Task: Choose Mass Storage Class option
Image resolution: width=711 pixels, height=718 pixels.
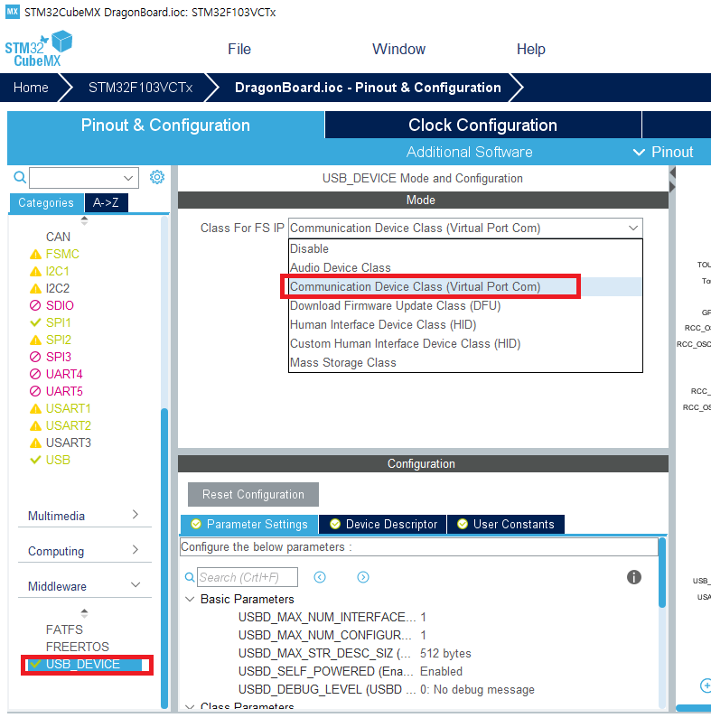Action: [465, 363]
